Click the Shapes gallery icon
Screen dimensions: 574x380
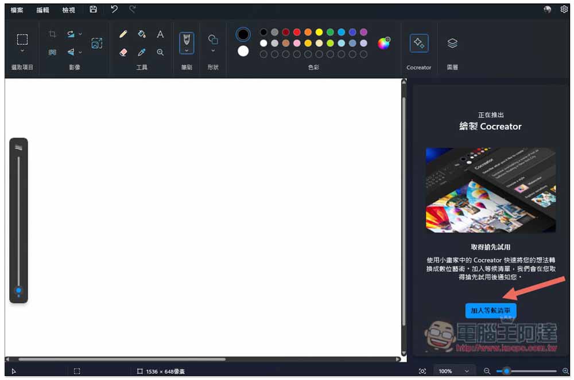pyautogui.click(x=213, y=39)
